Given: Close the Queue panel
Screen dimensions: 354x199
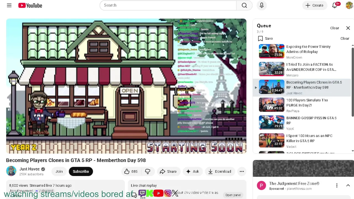Looking at the screenshot, I should point(348,28).
